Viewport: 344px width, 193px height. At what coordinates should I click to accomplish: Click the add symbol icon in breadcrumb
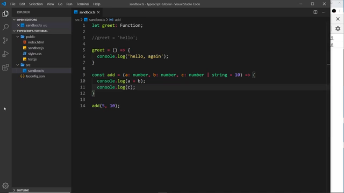(111, 20)
